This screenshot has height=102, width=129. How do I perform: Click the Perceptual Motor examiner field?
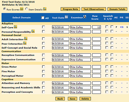tap(80, 76)
